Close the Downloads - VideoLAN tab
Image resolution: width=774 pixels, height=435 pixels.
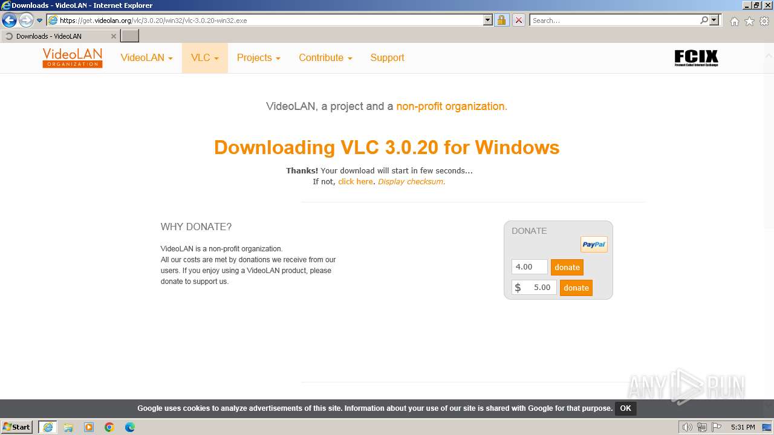[113, 36]
